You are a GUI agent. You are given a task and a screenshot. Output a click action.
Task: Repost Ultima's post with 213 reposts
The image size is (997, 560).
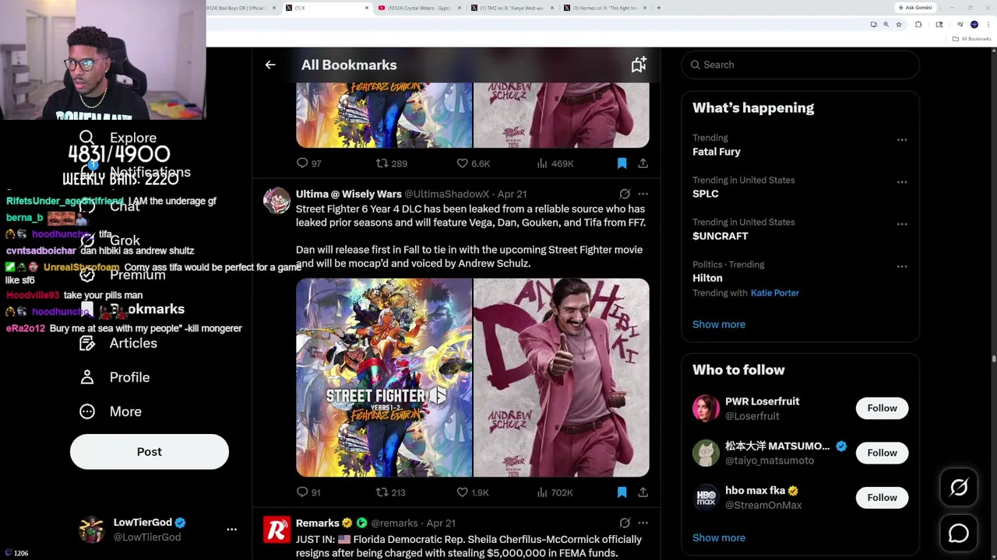tap(391, 492)
